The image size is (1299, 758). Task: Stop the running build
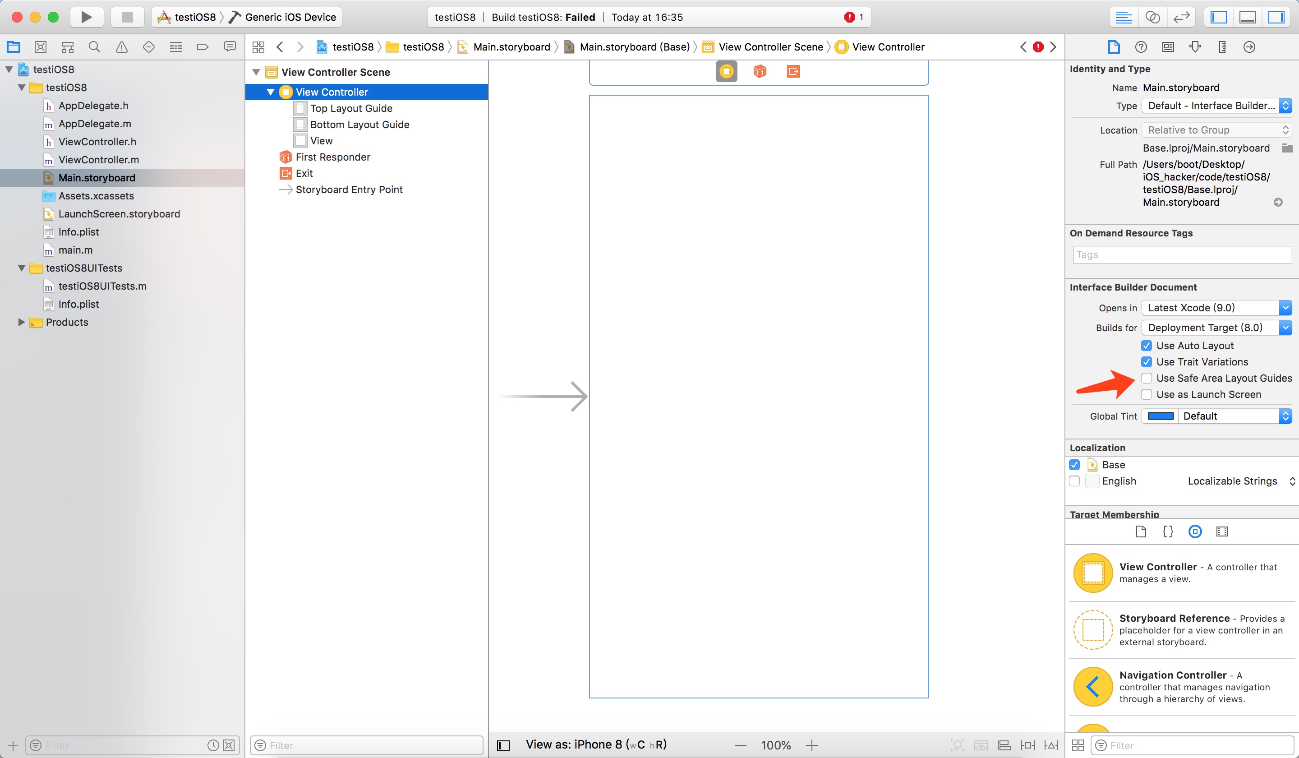coord(127,17)
